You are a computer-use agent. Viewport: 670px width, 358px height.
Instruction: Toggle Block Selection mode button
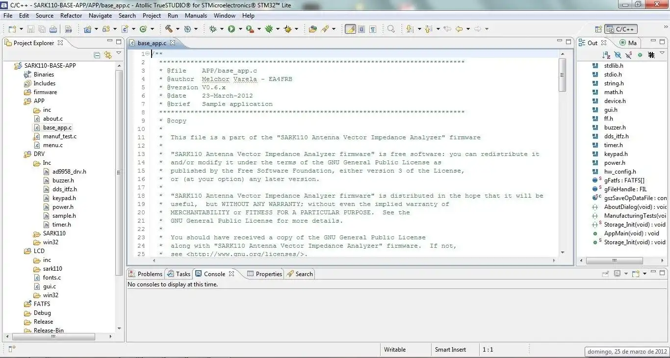coord(361,29)
